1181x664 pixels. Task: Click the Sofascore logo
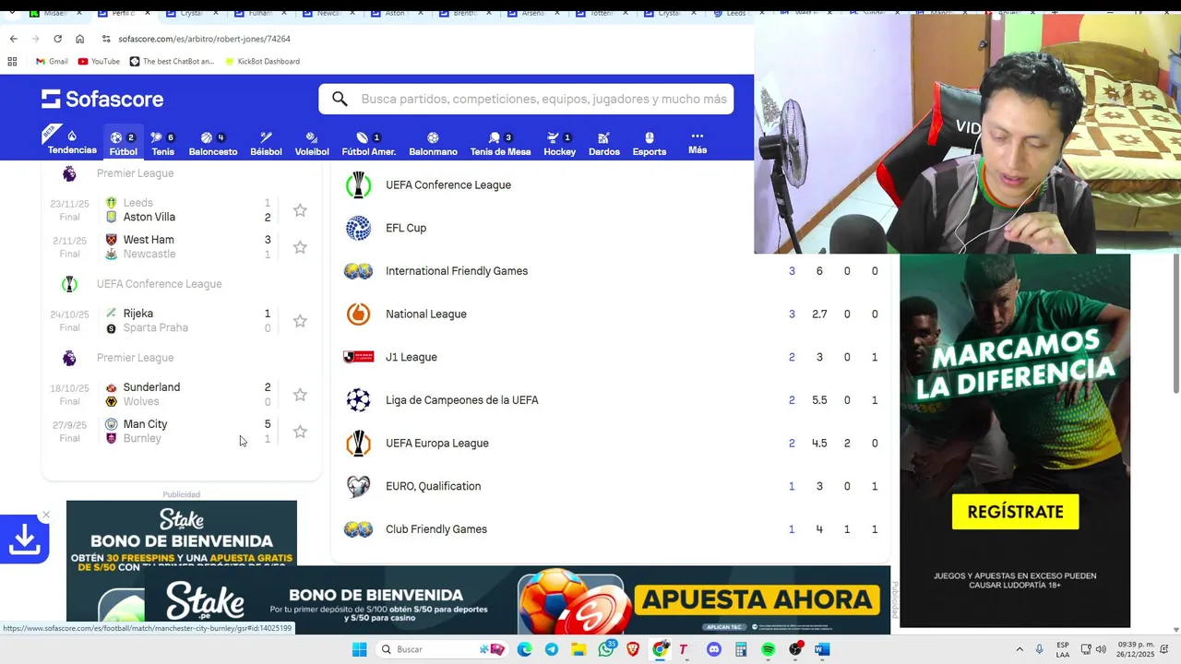coord(102,100)
